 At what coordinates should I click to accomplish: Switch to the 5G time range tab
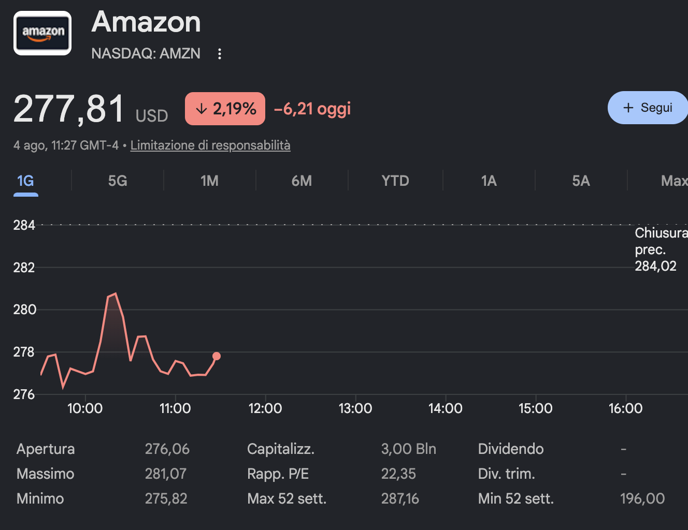pos(118,181)
